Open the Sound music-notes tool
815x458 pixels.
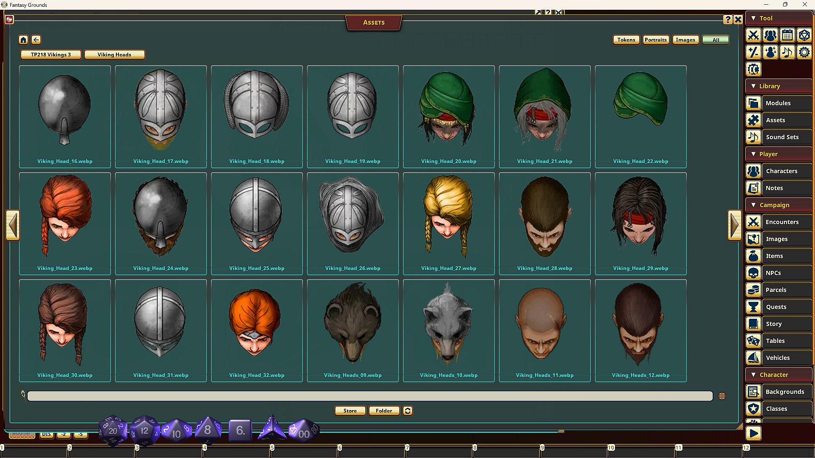787,52
